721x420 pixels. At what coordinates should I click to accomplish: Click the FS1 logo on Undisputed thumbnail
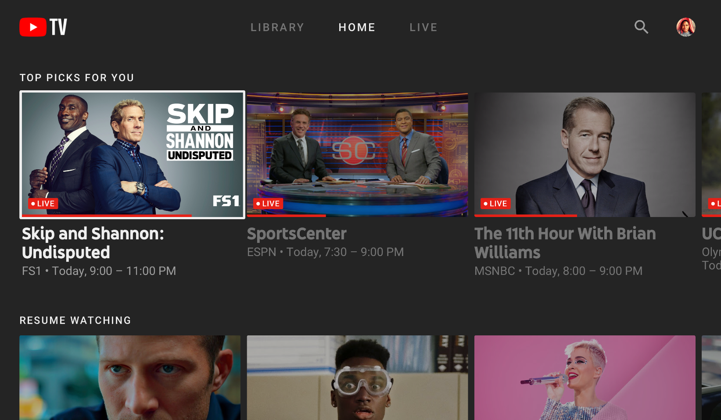pos(226,201)
